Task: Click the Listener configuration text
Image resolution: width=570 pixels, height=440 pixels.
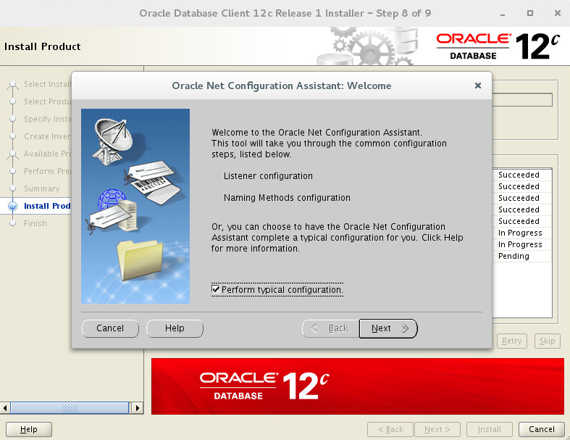Action: tap(268, 175)
